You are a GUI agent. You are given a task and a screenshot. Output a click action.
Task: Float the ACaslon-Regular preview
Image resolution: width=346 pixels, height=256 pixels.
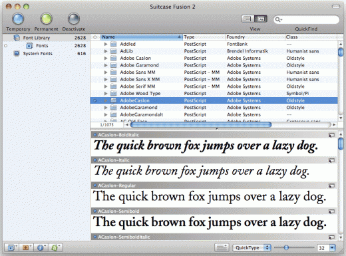331,186
